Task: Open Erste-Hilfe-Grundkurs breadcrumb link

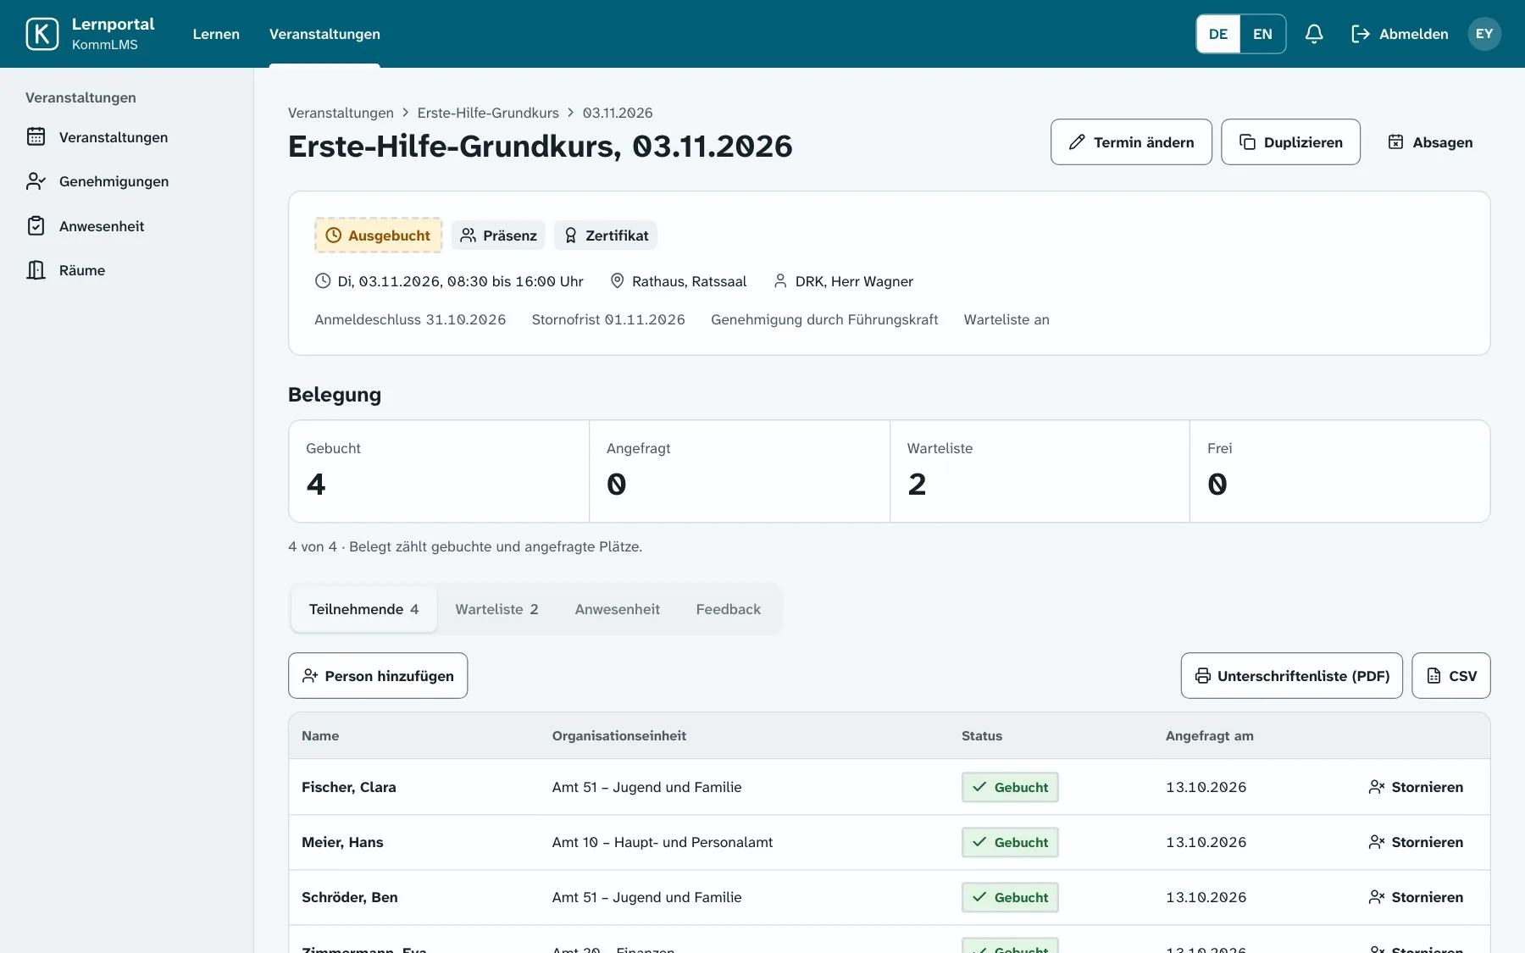Action: (488, 113)
